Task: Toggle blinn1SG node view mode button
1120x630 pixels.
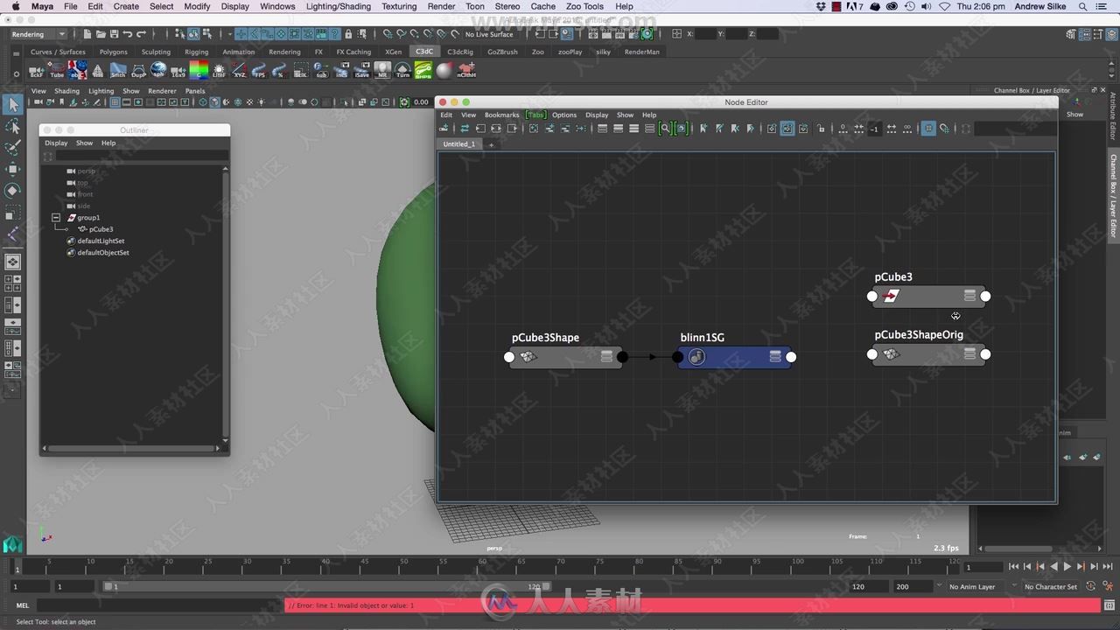Action: (x=775, y=356)
